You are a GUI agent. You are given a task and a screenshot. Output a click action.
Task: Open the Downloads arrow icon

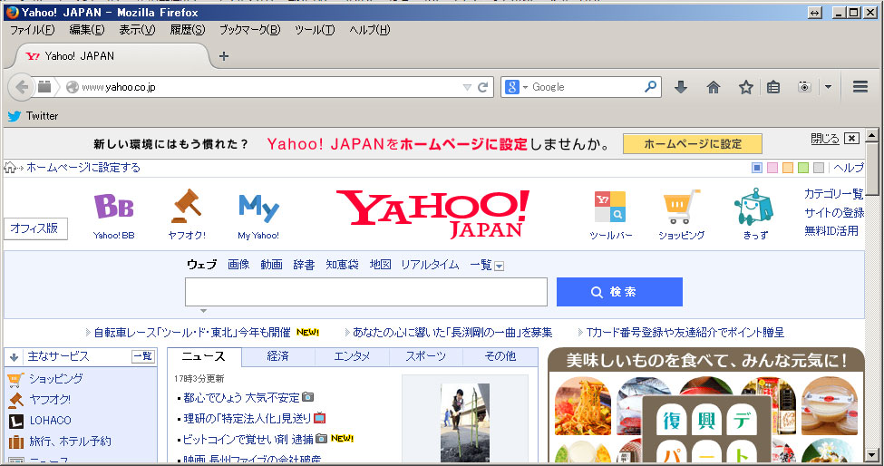[681, 87]
